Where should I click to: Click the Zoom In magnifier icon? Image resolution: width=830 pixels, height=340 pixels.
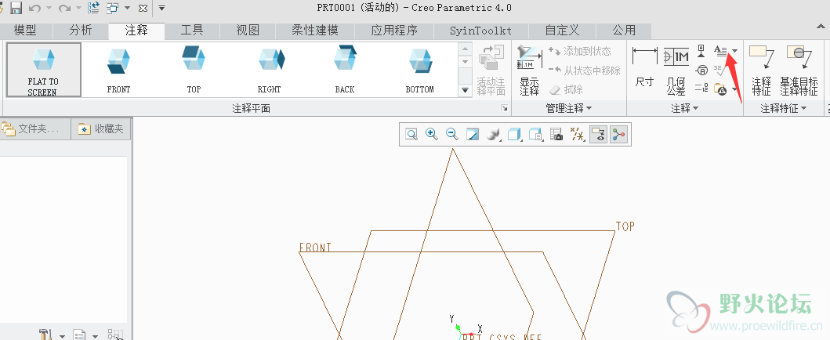pyautogui.click(x=431, y=134)
